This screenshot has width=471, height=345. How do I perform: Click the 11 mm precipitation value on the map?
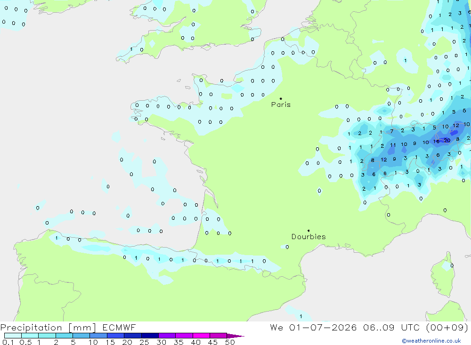click(x=393, y=145)
